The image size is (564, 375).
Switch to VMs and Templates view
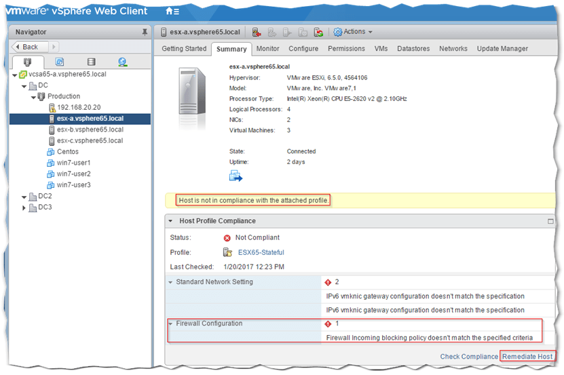[x=60, y=62]
